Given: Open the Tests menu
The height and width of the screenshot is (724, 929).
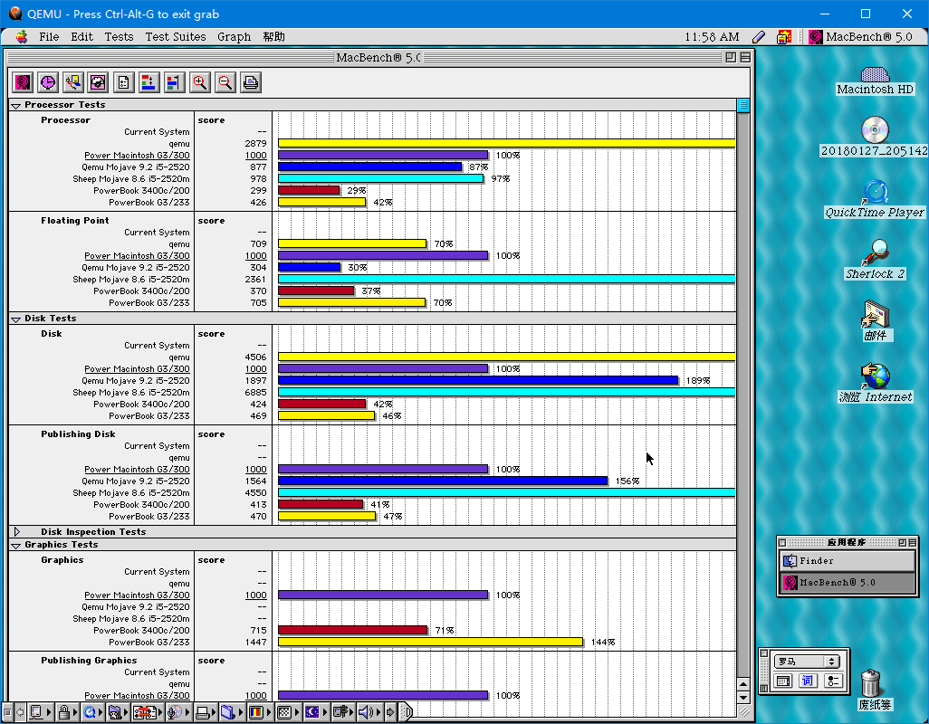Looking at the screenshot, I should [x=120, y=37].
